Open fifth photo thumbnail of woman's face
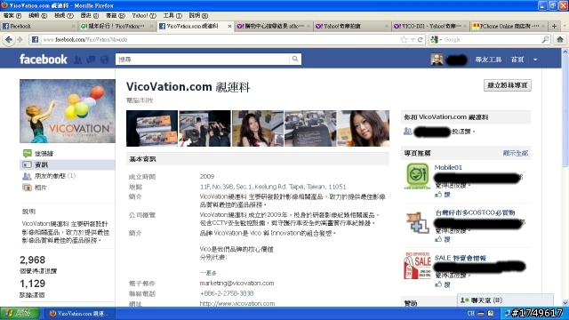 (x=364, y=128)
